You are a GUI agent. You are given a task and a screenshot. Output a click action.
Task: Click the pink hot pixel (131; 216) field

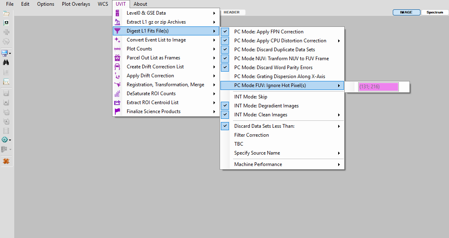tap(378, 87)
